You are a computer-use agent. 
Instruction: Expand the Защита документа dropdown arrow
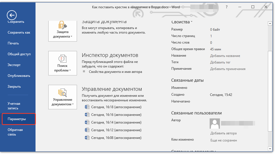pos(71,37)
